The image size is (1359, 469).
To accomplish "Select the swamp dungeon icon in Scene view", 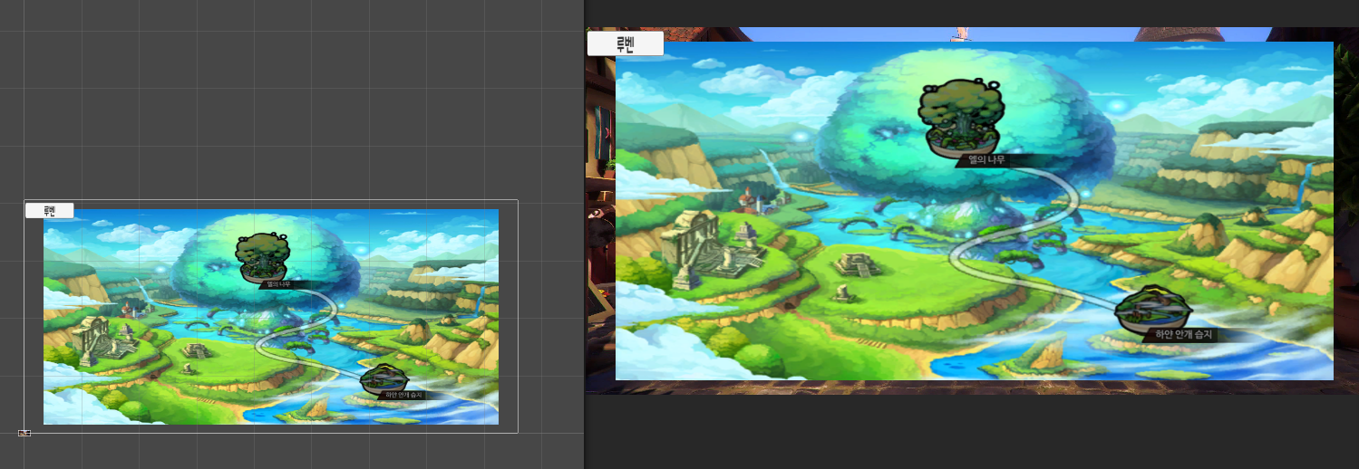I will click(384, 378).
